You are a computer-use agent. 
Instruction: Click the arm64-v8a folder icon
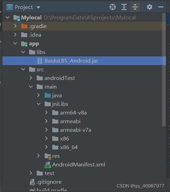[x=55, y=113]
